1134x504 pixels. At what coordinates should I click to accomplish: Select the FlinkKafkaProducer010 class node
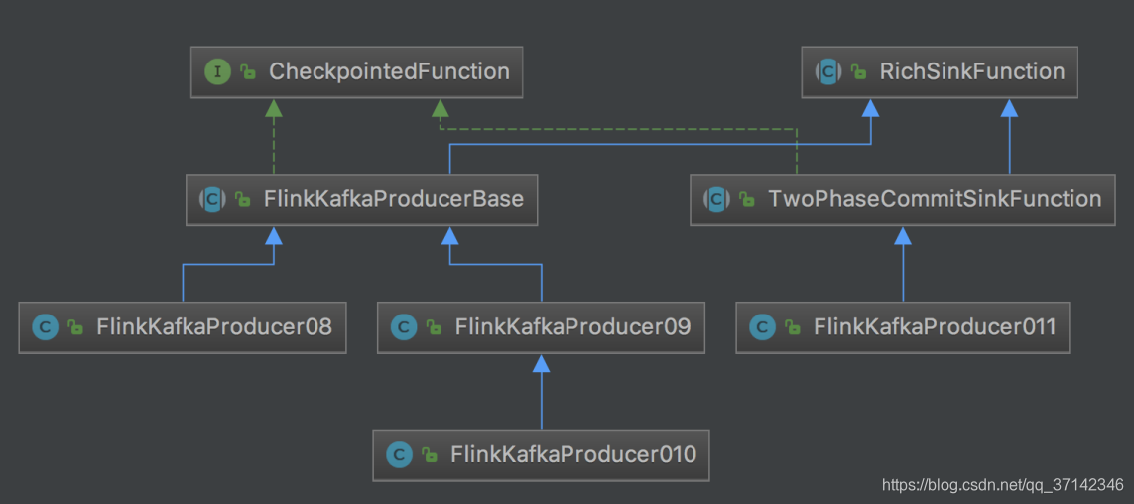tap(541, 455)
